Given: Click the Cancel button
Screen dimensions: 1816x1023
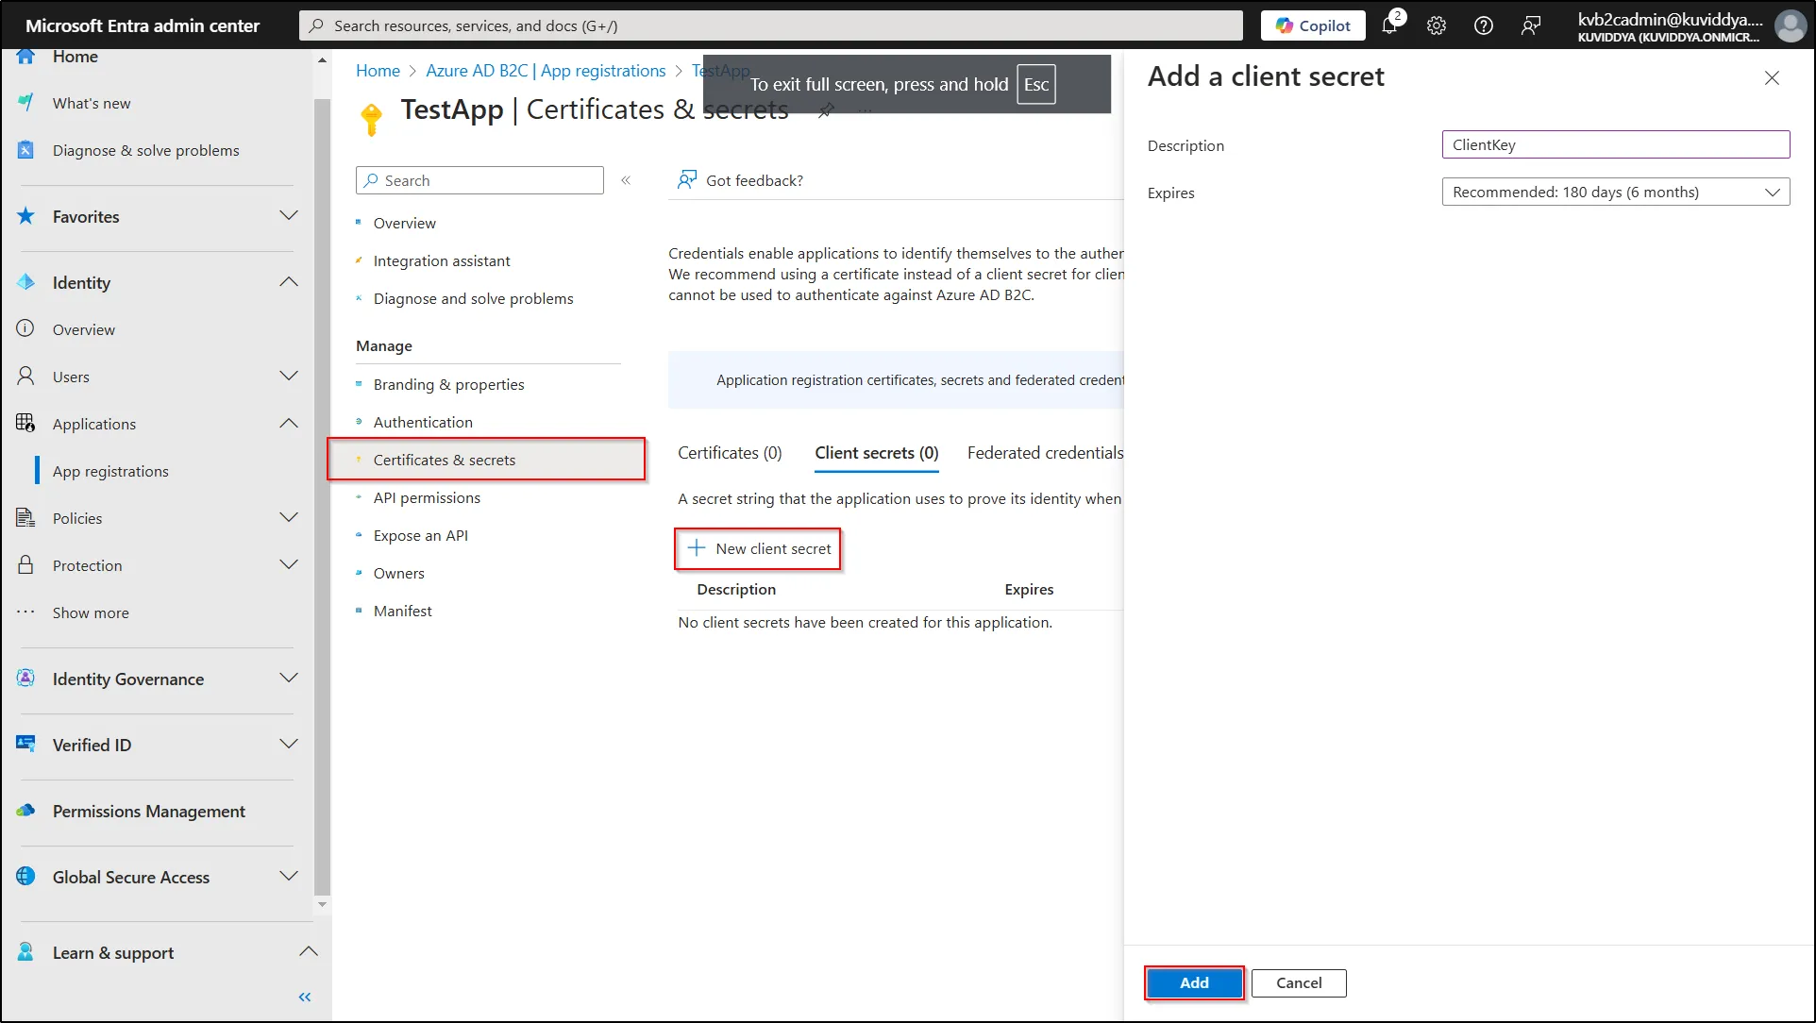Looking at the screenshot, I should pyautogui.click(x=1299, y=982).
